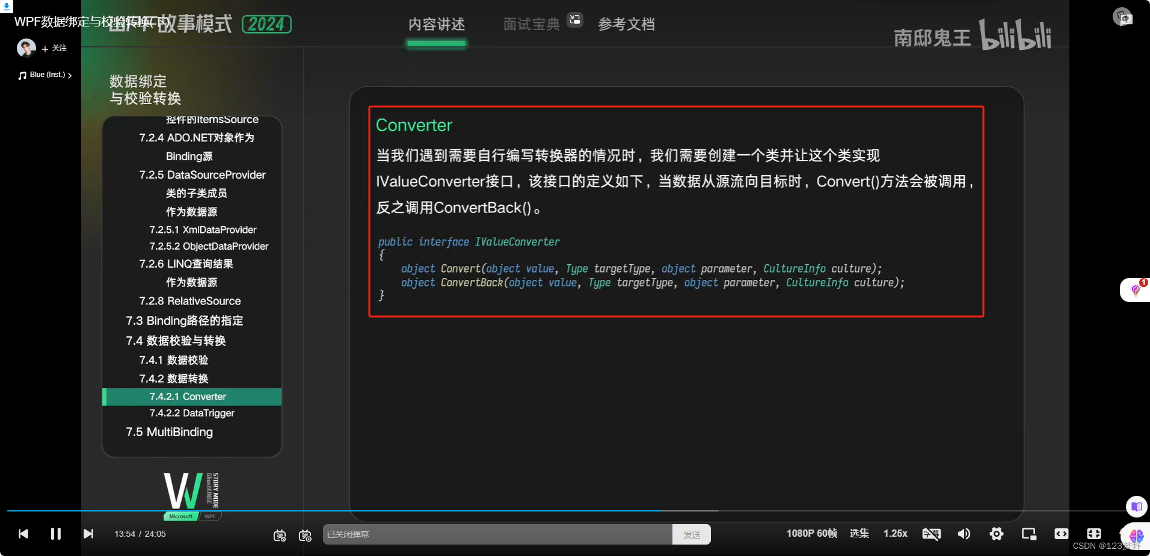Switch to widescreen mode
The width and height of the screenshot is (1150, 556).
(x=1062, y=534)
